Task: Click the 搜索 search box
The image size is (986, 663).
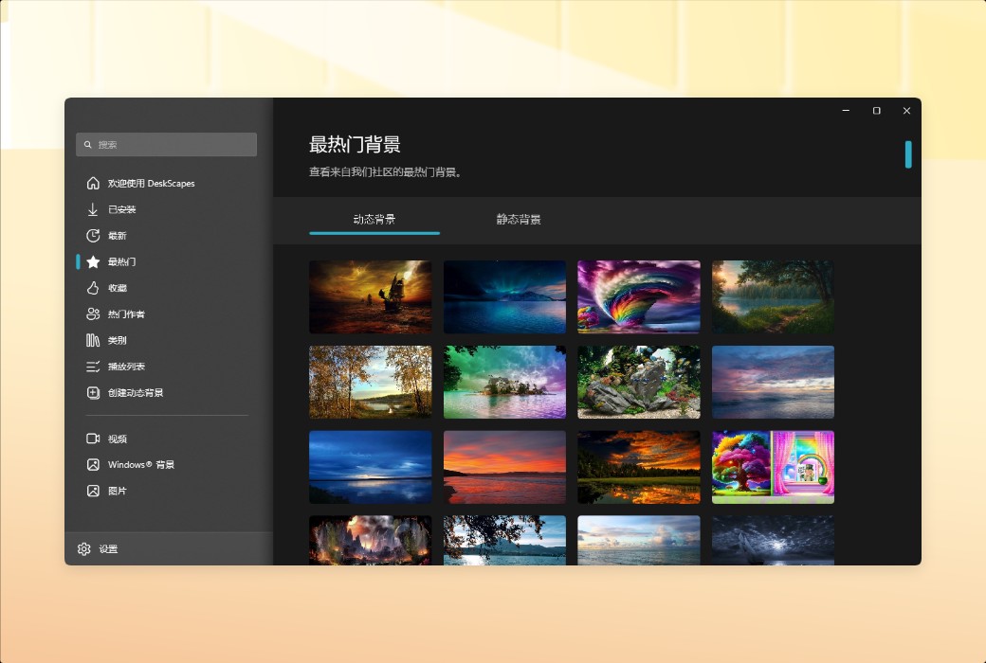Action: pyautogui.click(x=166, y=144)
